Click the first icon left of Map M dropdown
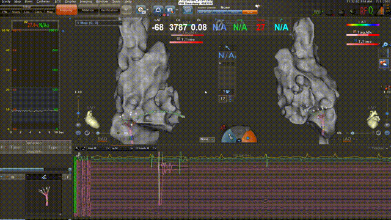Screen dimensions: 391x220 tap(77, 148)
